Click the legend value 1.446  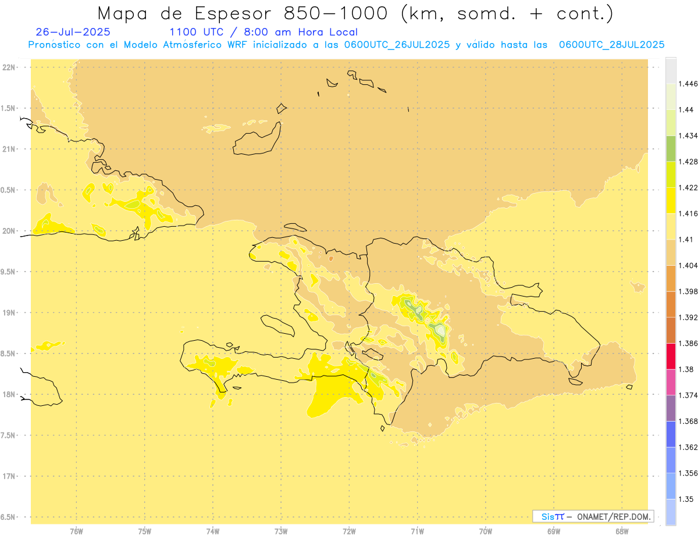pyautogui.click(x=689, y=84)
